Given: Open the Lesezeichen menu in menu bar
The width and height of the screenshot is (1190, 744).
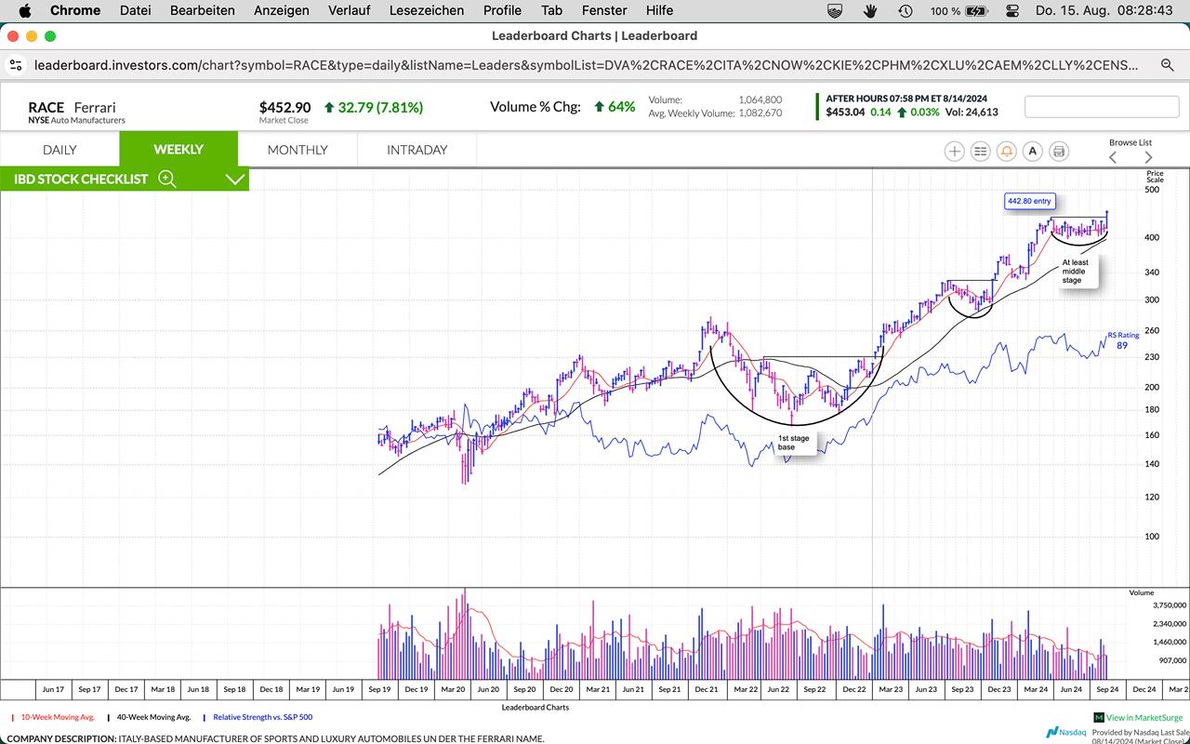Looking at the screenshot, I should coord(427,10).
